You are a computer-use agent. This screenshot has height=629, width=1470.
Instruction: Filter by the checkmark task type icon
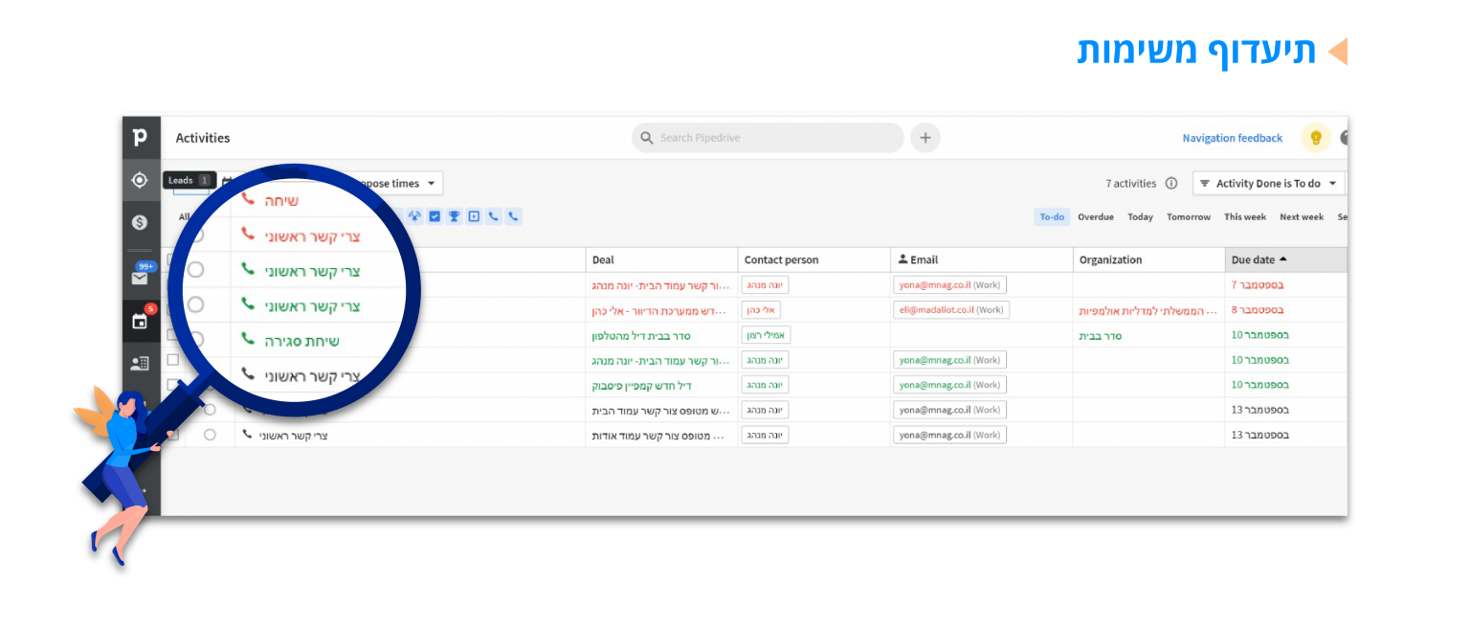(434, 216)
